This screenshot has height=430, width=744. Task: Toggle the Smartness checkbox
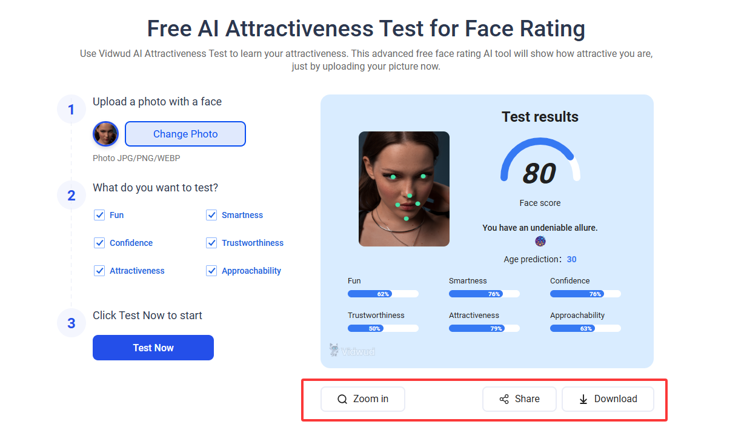coord(211,215)
